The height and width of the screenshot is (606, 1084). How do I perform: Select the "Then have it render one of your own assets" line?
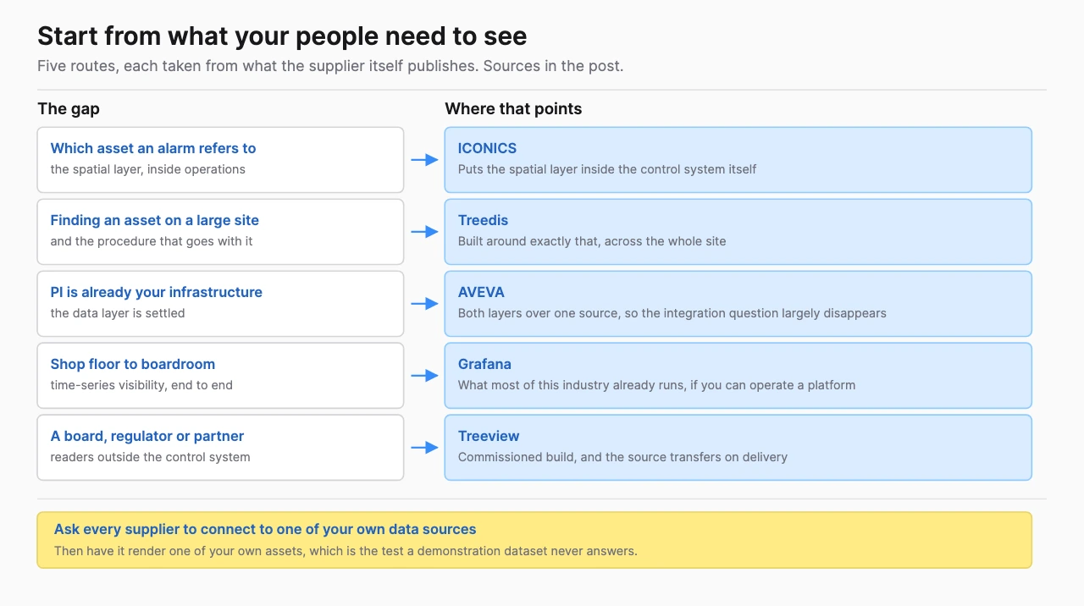click(346, 550)
